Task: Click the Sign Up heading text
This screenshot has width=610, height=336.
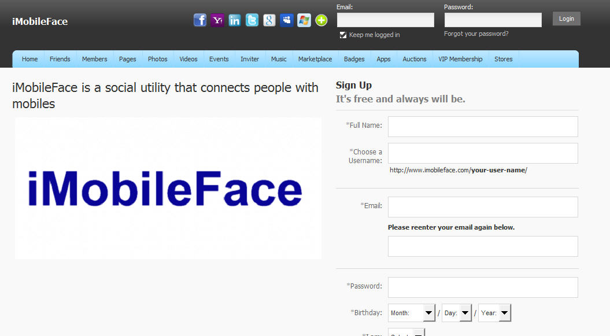Action: (354, 86)
